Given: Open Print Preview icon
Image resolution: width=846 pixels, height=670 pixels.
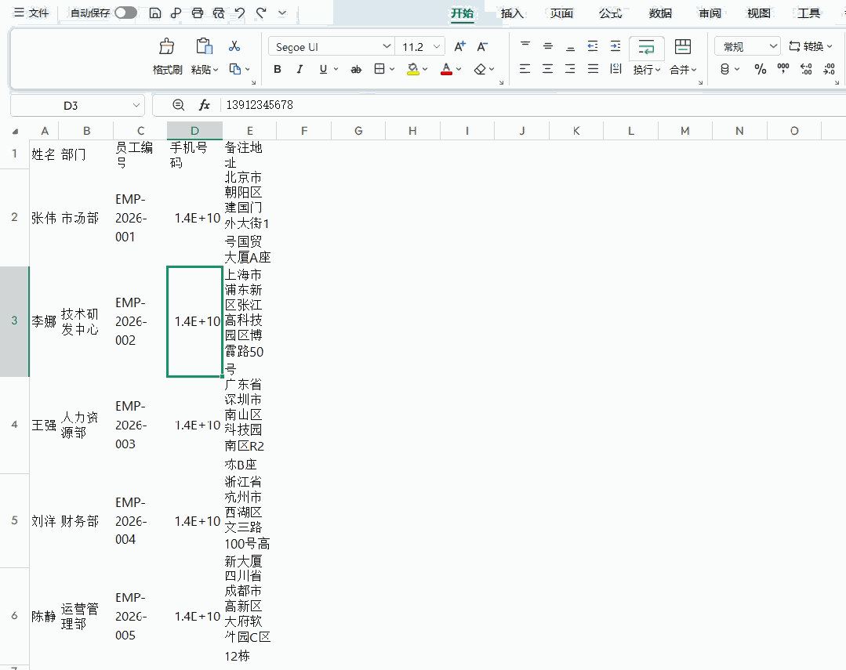Looking at the screenshot, I should pos(219,13).
